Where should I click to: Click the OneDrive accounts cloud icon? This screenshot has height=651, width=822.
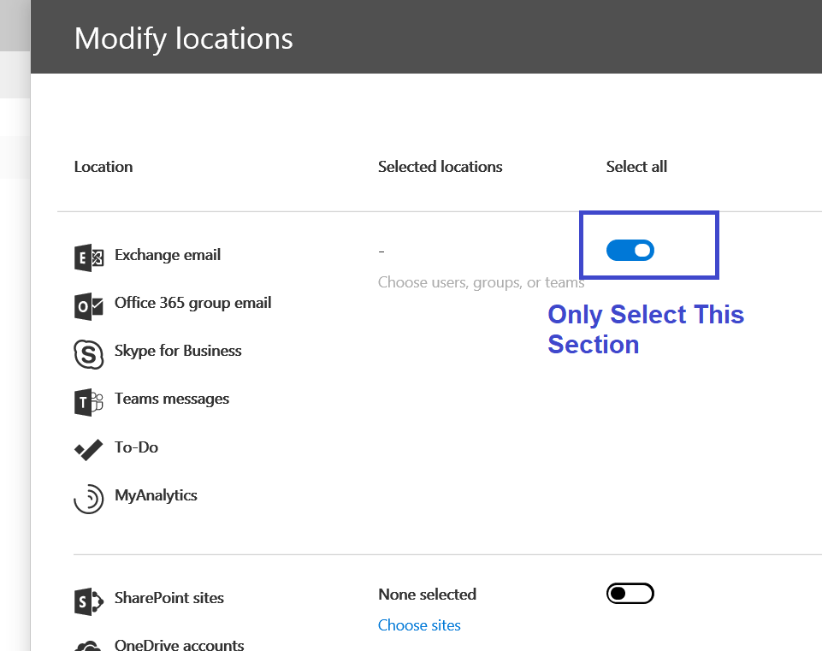pyautogui.click(x=89, y=646)
